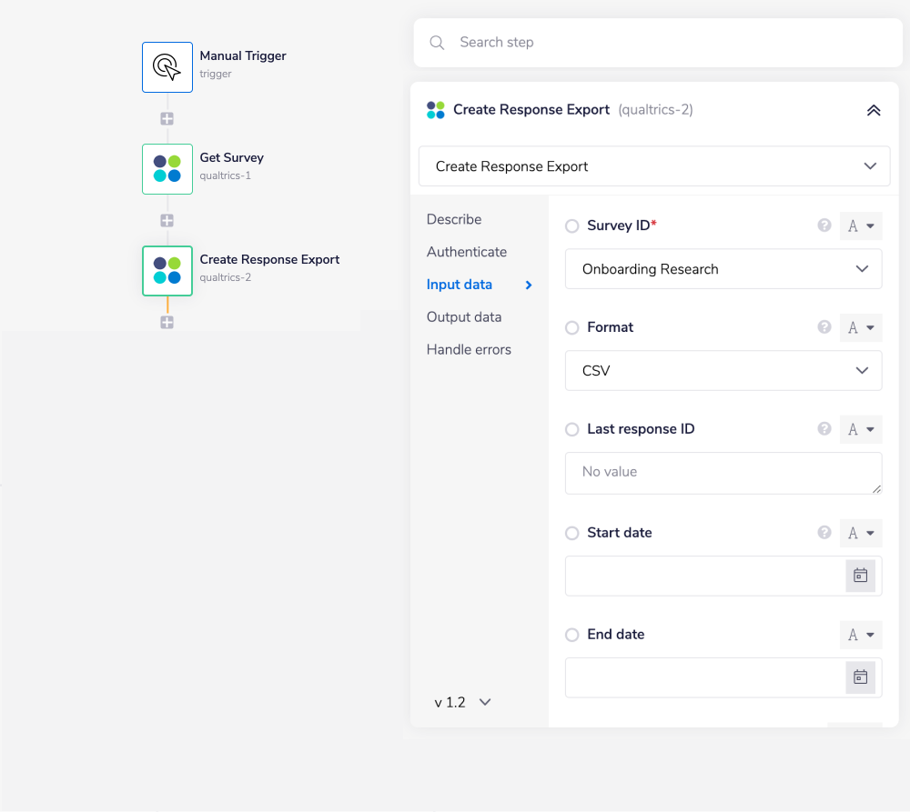Open the Start date calendar picker

[x=860, y=576]
